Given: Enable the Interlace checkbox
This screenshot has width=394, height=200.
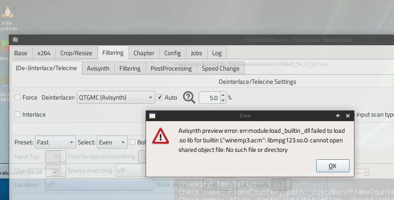Looking at the screenshot, I should click(x=17, y=115).
